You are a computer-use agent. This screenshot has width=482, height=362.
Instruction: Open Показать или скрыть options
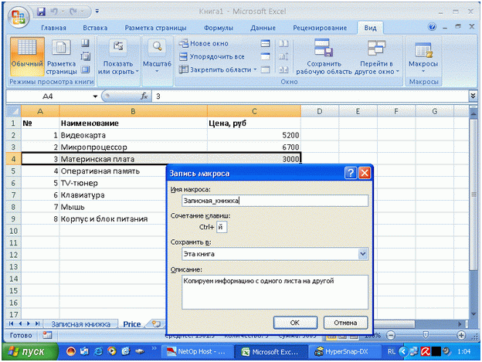tap(118, 57)
